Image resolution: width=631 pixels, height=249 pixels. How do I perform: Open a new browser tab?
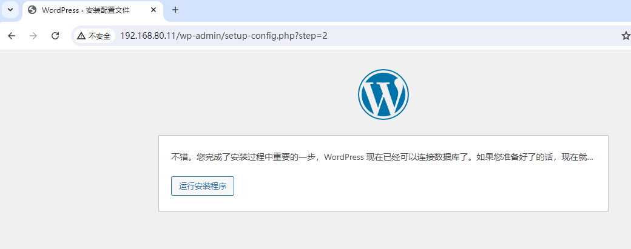point(175,10)
